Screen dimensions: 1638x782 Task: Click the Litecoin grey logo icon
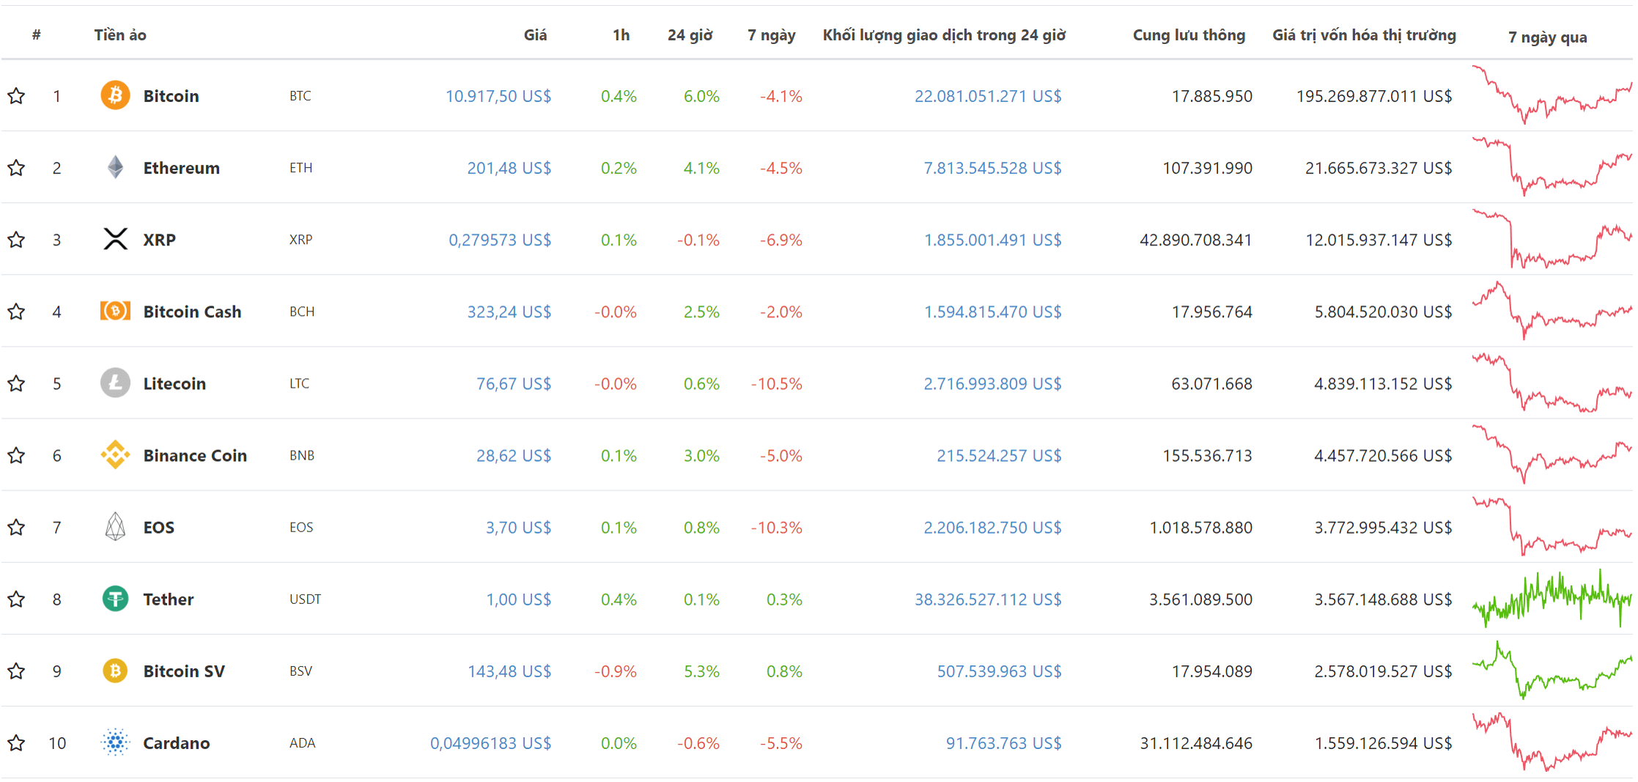coord(115,383)
